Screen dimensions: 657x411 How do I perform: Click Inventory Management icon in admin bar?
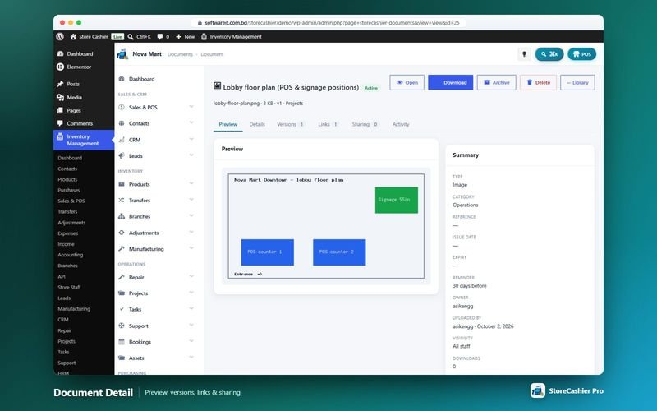point(204,37)
